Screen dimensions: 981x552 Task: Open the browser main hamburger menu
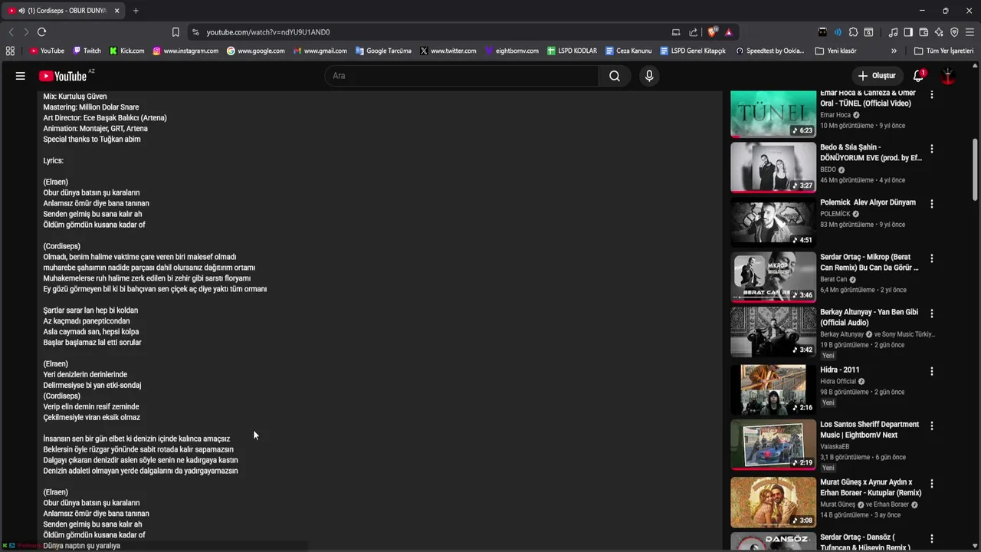pos(970,32)
